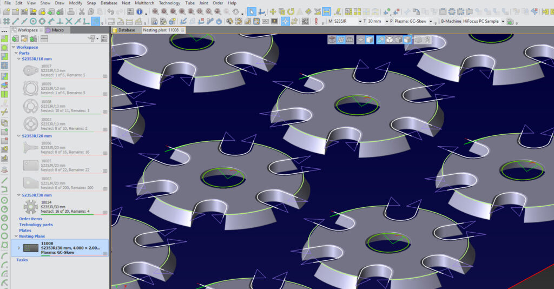Click the snap grid hash icon

coord(6,21)
